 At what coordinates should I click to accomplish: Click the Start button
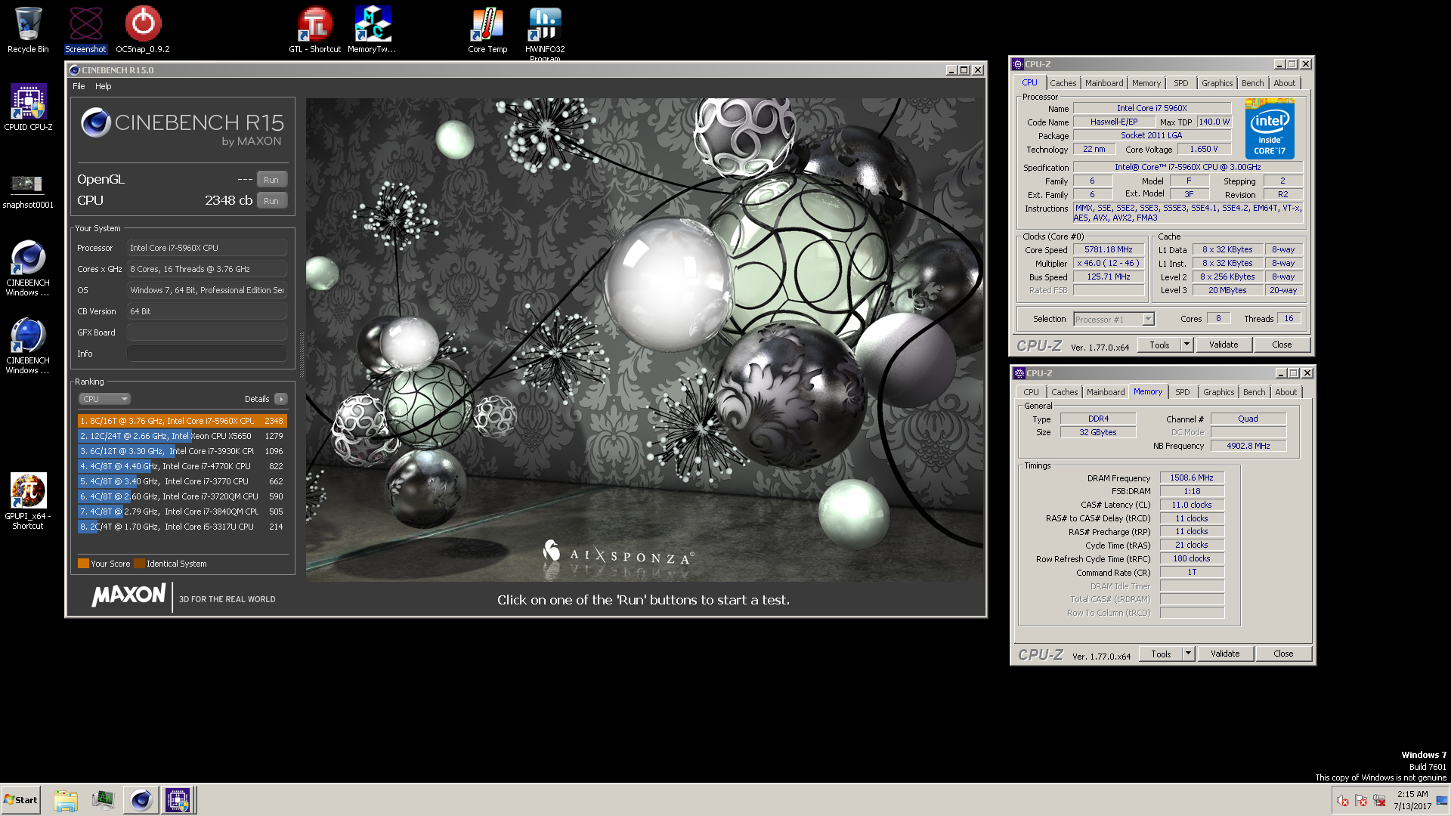tap(20, 800)
